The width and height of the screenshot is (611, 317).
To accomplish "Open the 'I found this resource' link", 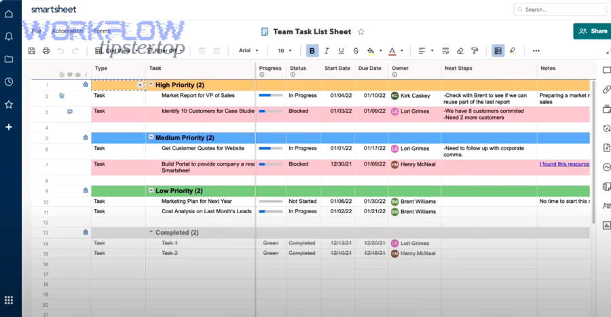I will (x=564, y=164).
